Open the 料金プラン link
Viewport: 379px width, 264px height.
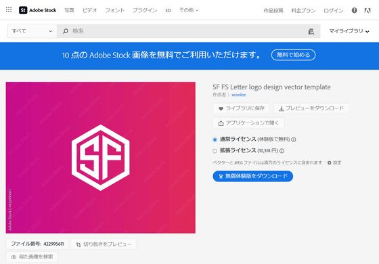point(303,11)
